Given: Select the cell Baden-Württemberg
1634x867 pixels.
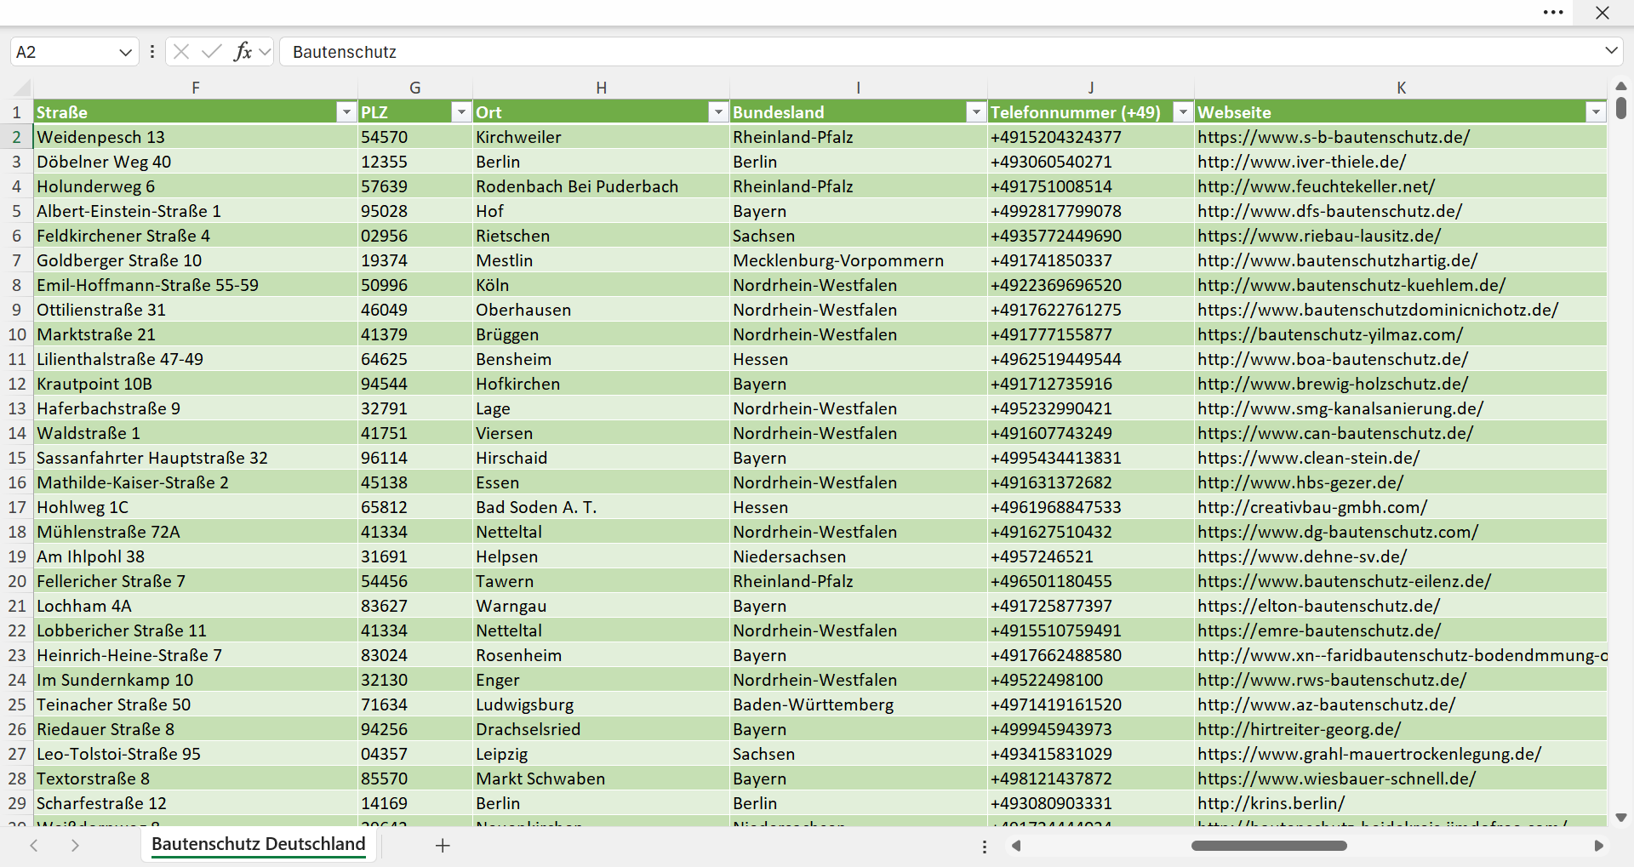Looking at the screenshot, I should [x=859, y=704].
